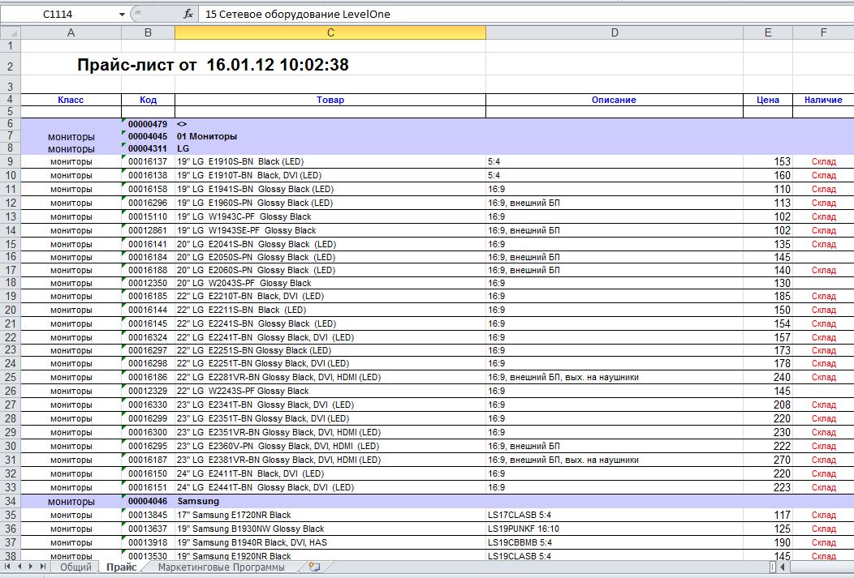The image size is (854, 578).
Task: Click code cell 00016144
Action: [x=148, y=310]
